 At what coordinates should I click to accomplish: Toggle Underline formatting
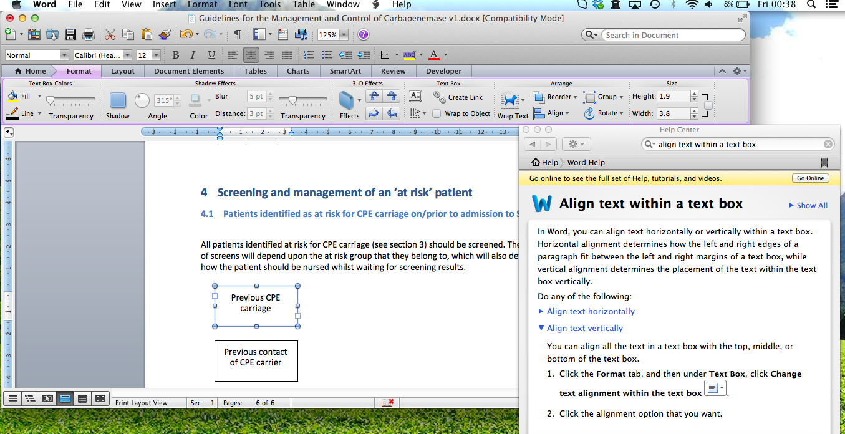(211, 55)
